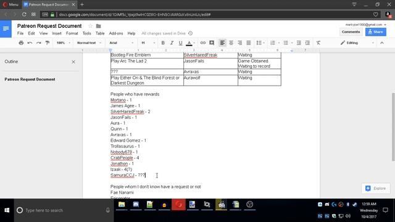Open the Opera Menu button
Viewport: 395px width, 222px height.
10,4
